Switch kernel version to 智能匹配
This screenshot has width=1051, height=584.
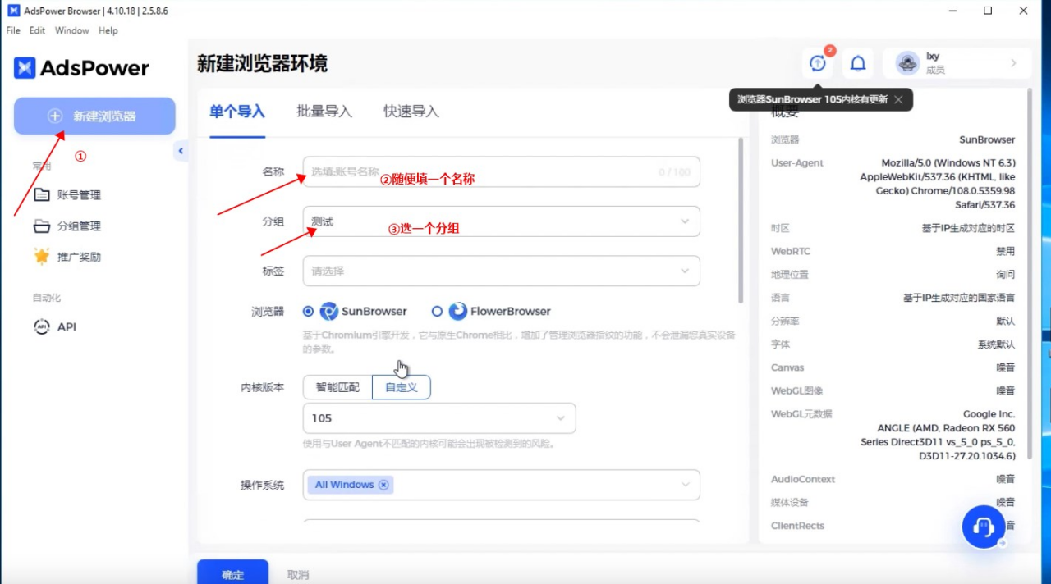337,387
